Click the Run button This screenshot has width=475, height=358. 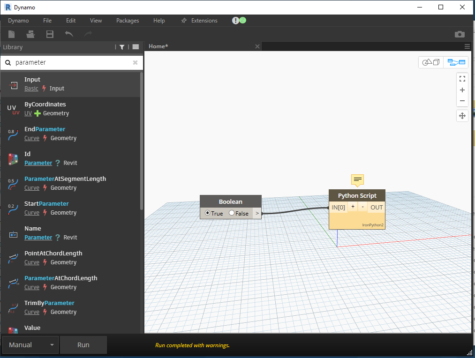[x=83, y=344]
